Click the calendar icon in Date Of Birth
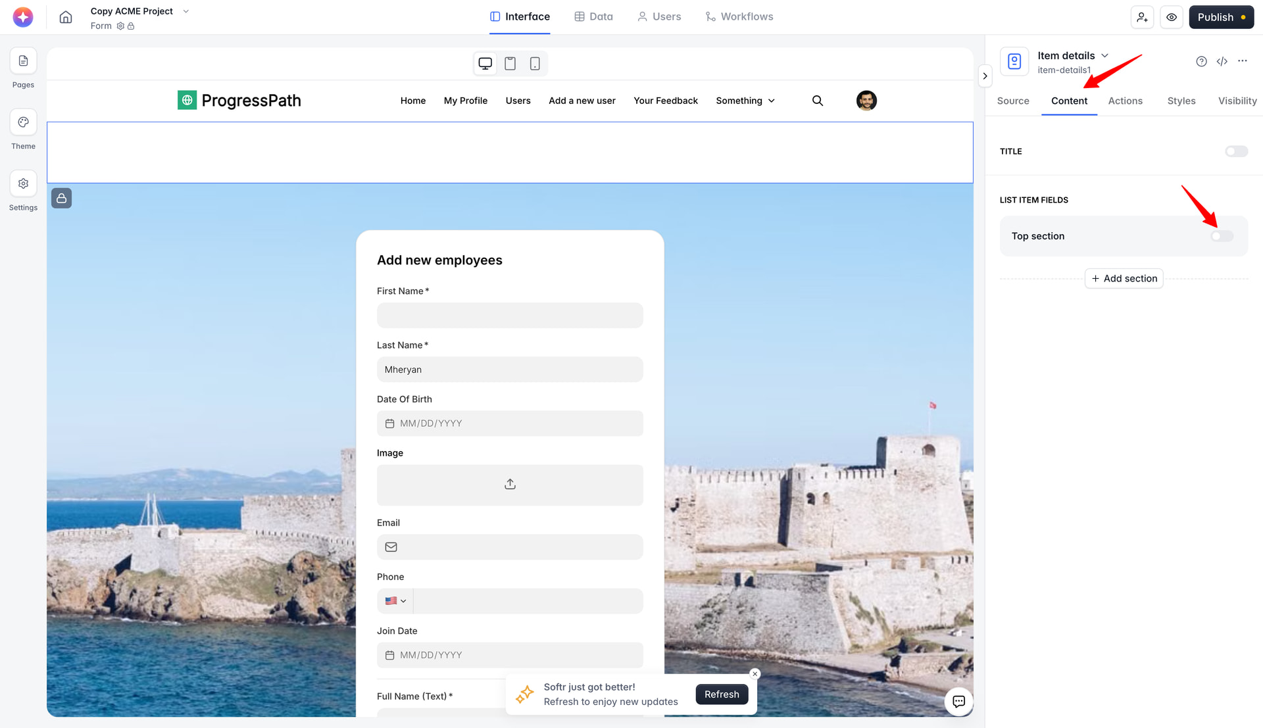 389,424
